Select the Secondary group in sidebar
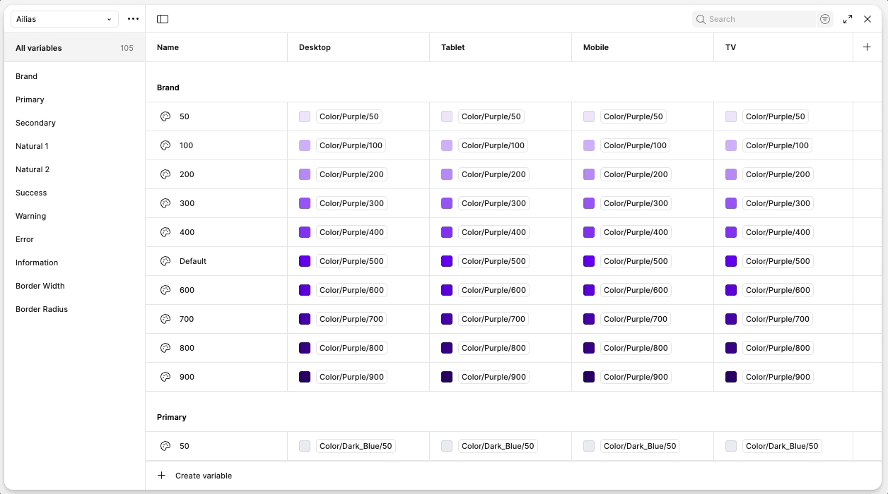Viewport: 888px width, 494px height. pos(35,123)
